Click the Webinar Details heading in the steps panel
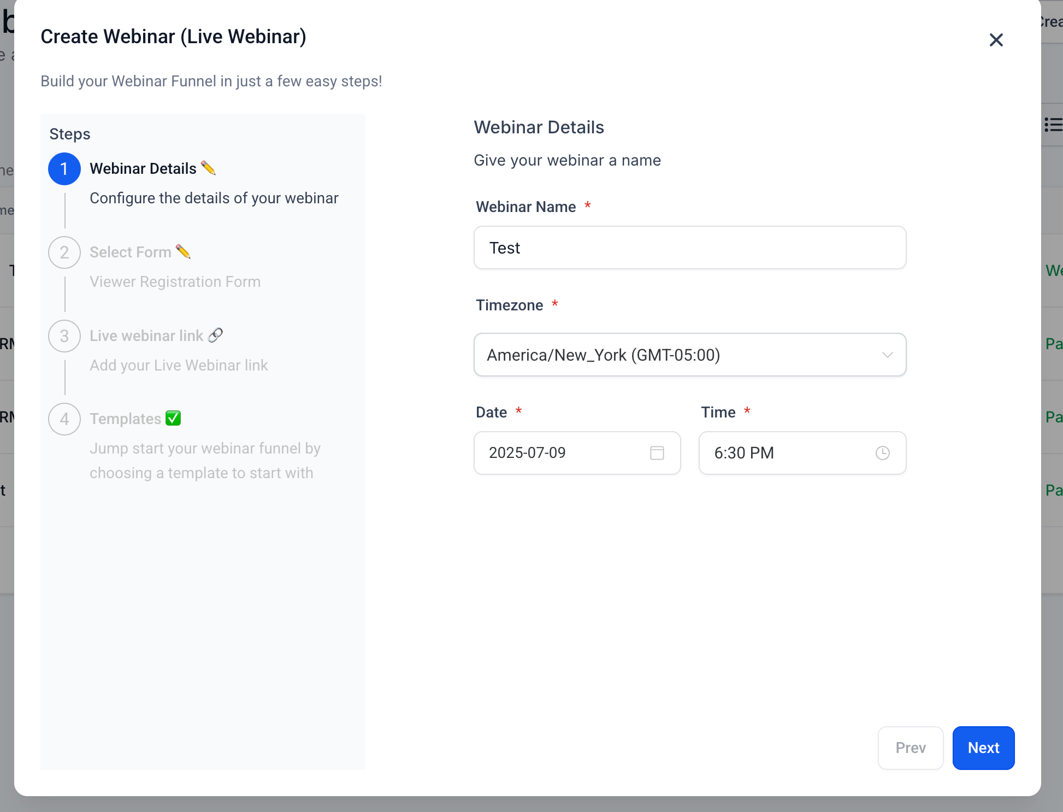This screenshot has width=1063, height=812. 143,168
